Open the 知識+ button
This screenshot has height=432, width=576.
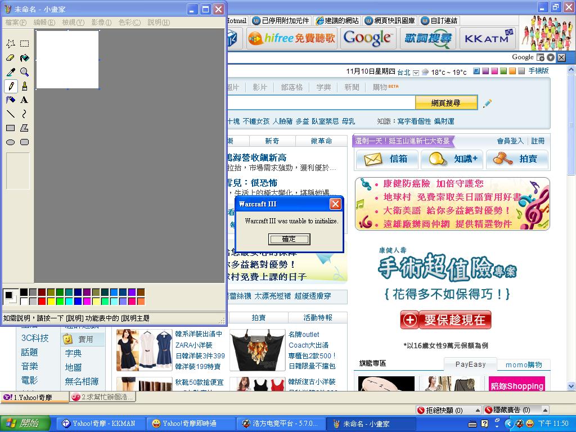(x=452, y=159)
